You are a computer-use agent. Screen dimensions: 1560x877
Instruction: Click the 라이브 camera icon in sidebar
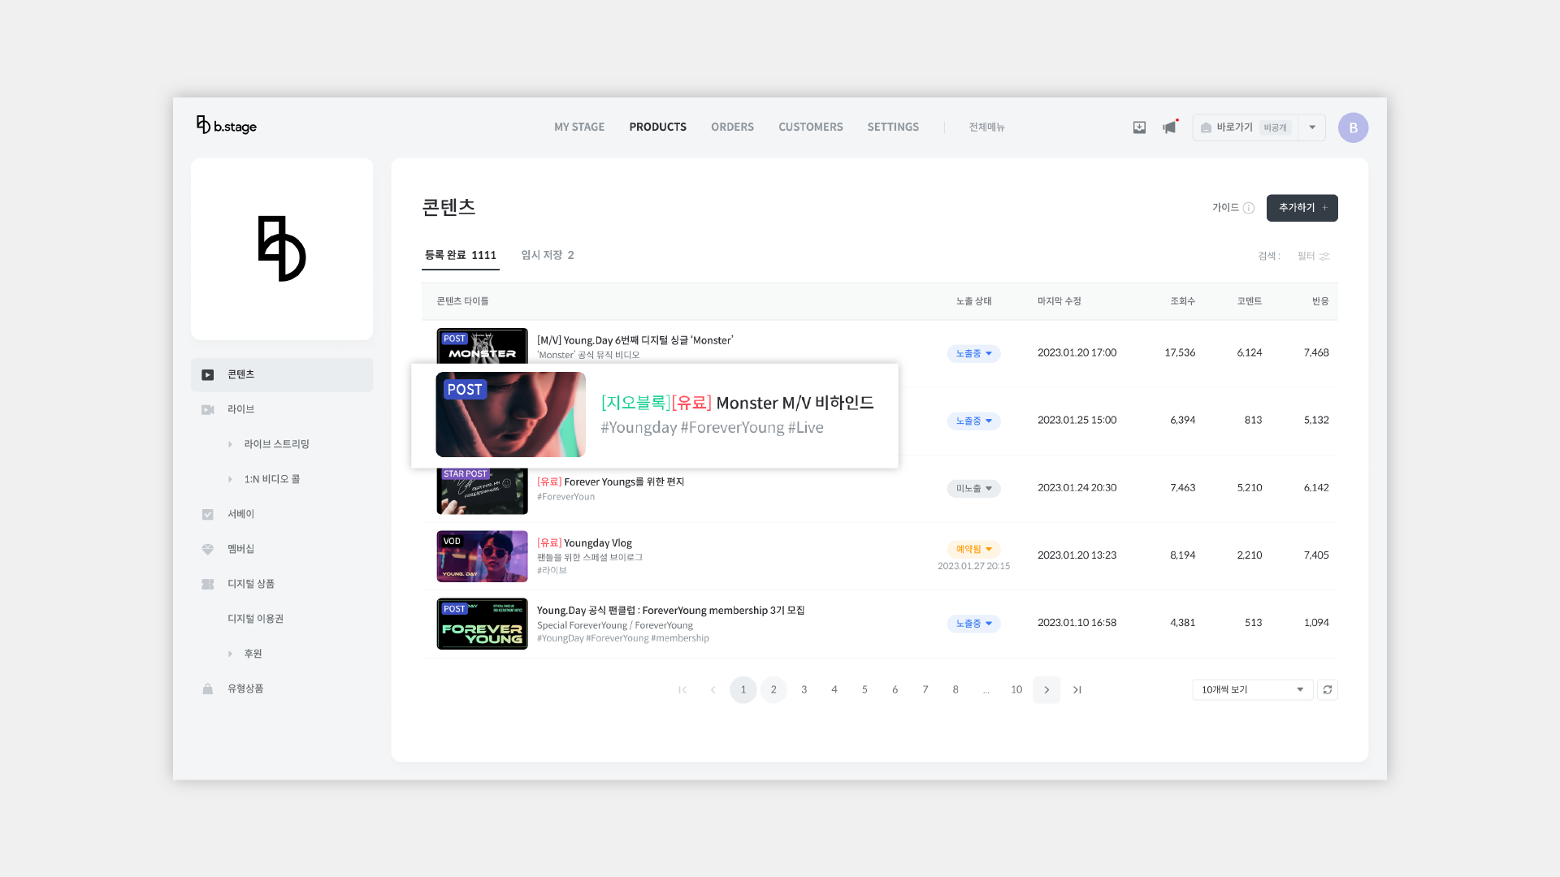[x=208, y=410]
